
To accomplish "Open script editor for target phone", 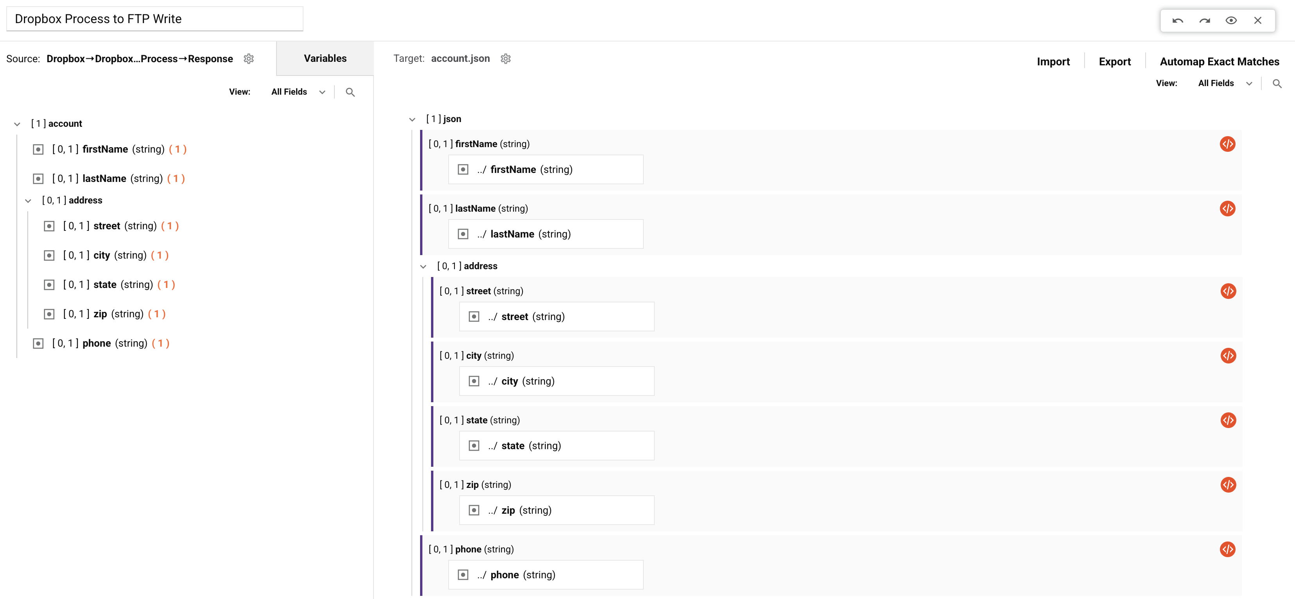I will [x=1227, y=550].
